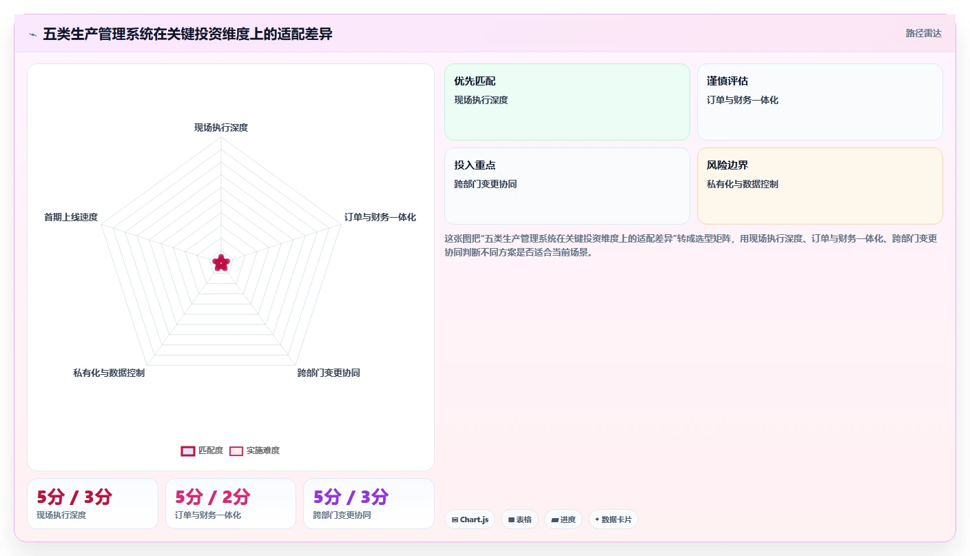Click 跨部门变更协同 text in the 投入重点 card
The image size is (970, 556).
point(486,184)
